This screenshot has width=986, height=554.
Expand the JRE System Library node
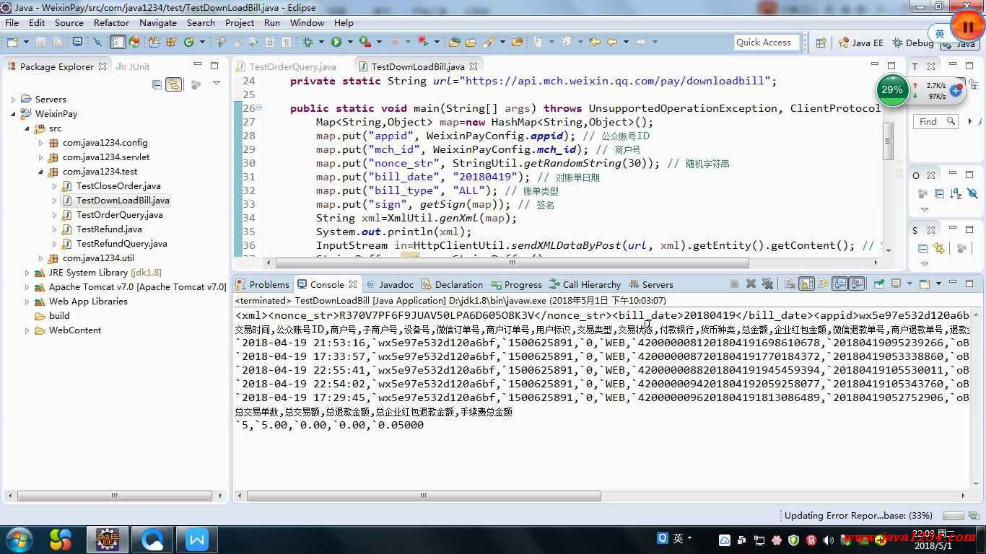(27, 273)
